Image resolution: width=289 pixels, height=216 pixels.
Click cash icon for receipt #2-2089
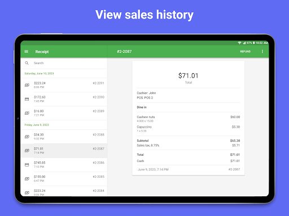[x=27, y=113]
